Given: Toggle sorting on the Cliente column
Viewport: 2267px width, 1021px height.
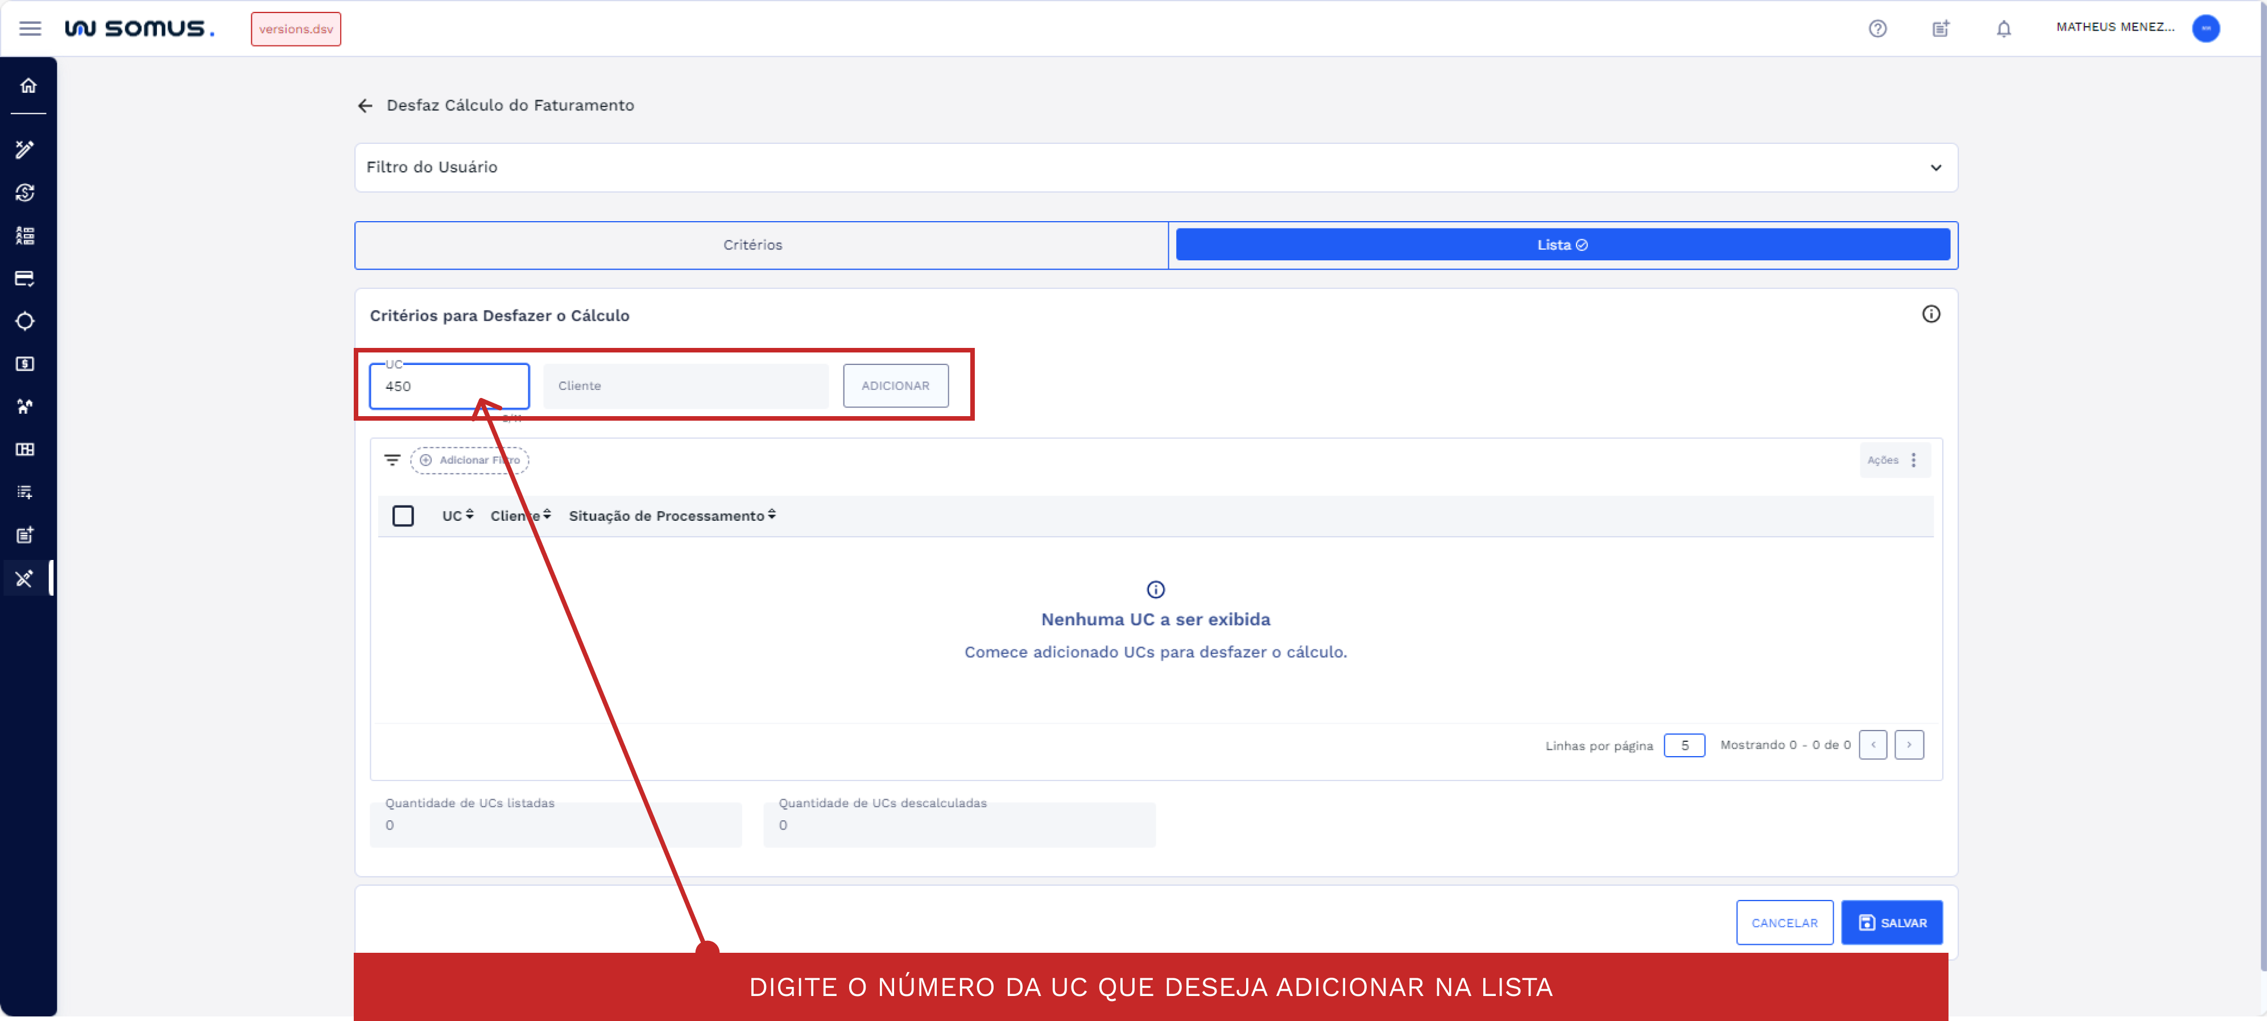Looking at the screenshot, I should pyautogui.click(x=519, y=516).
